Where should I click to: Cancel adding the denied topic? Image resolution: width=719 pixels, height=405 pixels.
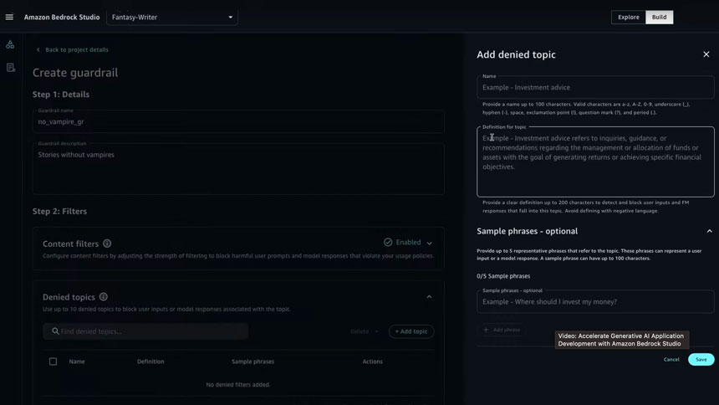tap(671, 359)
